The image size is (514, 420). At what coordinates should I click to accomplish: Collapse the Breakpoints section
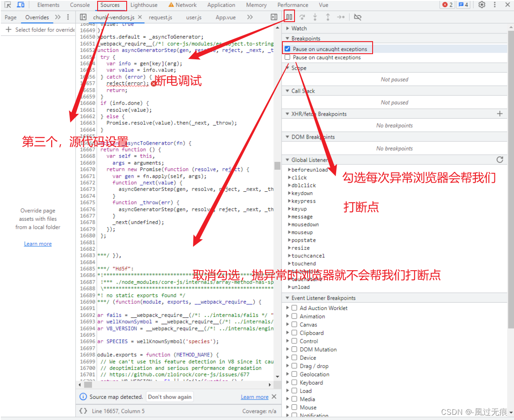pyautogui.click(x=288, y=38)
